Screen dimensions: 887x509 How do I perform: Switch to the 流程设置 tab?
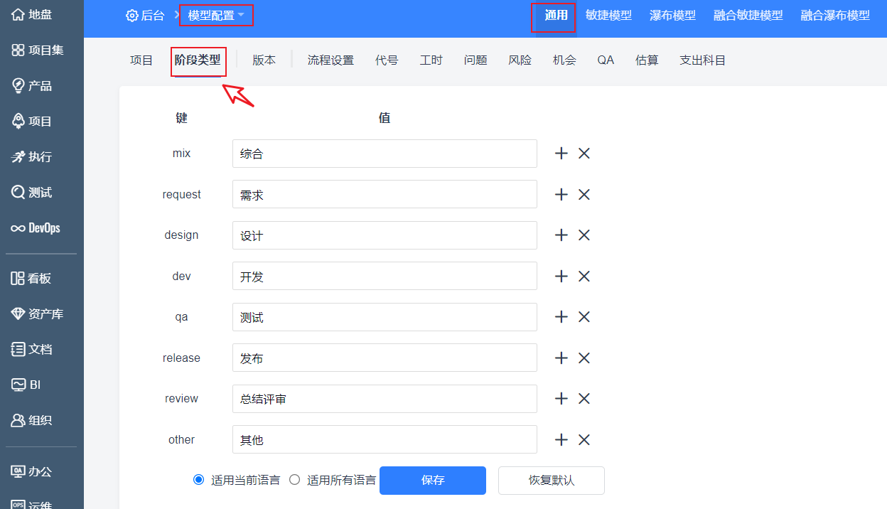coord(330,60)
